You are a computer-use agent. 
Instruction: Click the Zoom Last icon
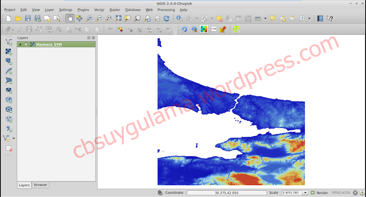click(x=147, y=19)
